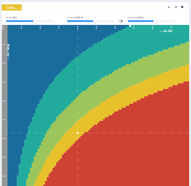Click the small white marker on the chart's top edge

[130, 26]
